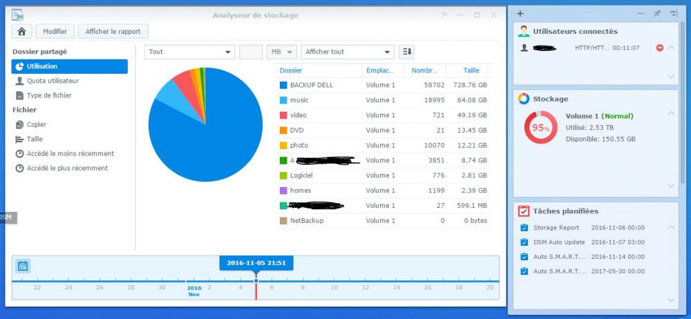Click the sort order icon button

[406, 52]
